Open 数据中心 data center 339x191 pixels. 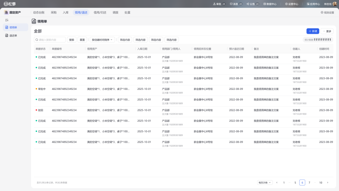[x=270, y=4]
